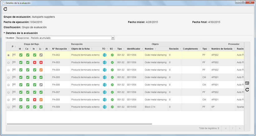Select the radio button for row PA-004
The image size is (256, 136).
pos(8,70)
